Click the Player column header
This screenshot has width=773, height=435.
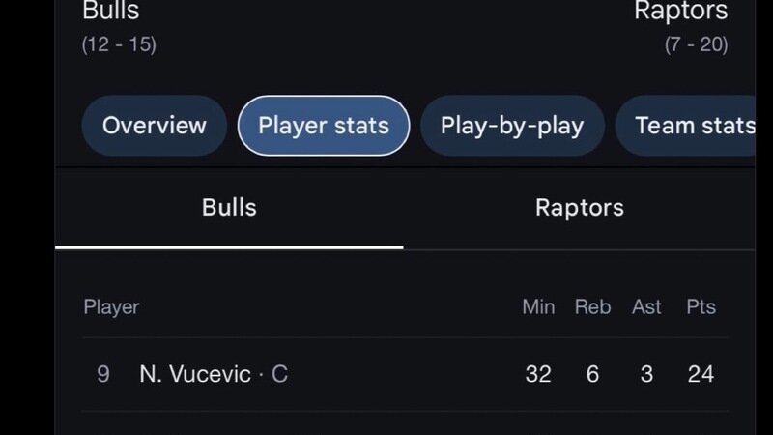(x=111, y=307)
